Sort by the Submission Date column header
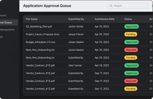 [x=104, y=19]
